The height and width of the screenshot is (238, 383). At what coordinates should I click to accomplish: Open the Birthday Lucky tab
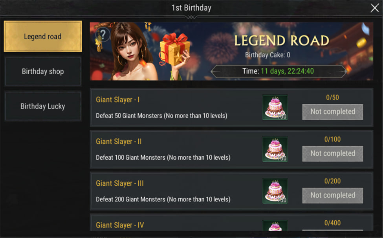pos(43,106)
